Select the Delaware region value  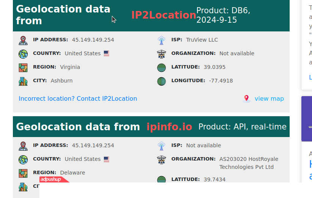pyautogui.click(x=73, y=173)
